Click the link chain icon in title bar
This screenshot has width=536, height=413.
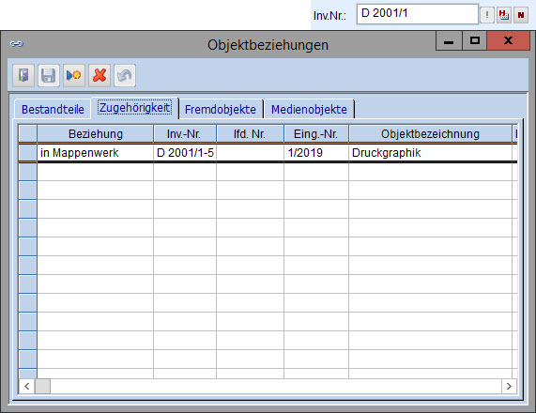[x=16, y=44]
